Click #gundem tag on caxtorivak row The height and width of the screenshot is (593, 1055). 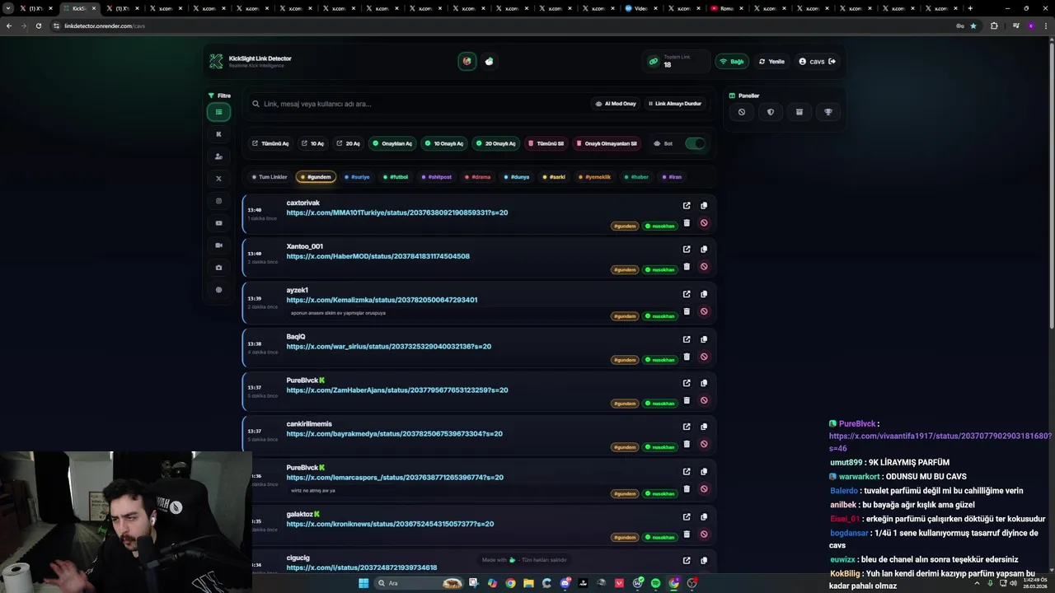[x=625, y=226]
